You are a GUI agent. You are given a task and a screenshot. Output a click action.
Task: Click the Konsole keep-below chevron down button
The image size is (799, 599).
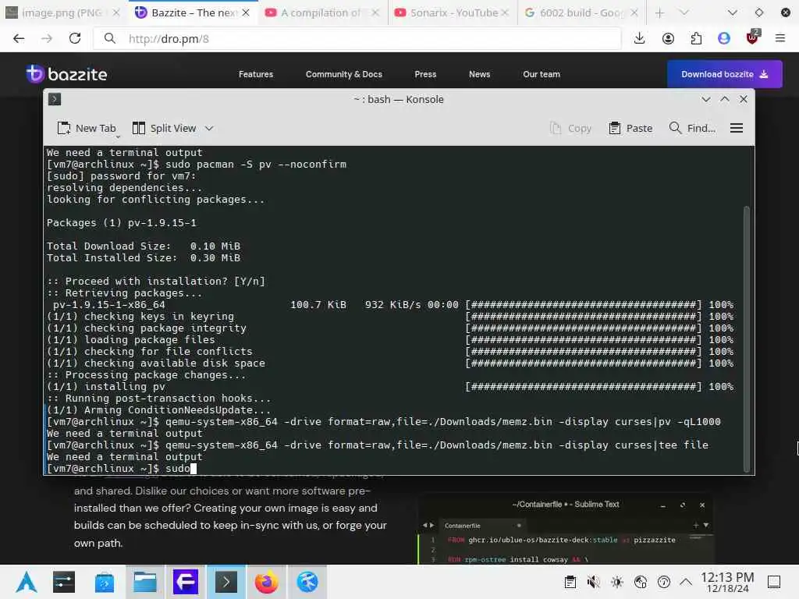(705, 99)
